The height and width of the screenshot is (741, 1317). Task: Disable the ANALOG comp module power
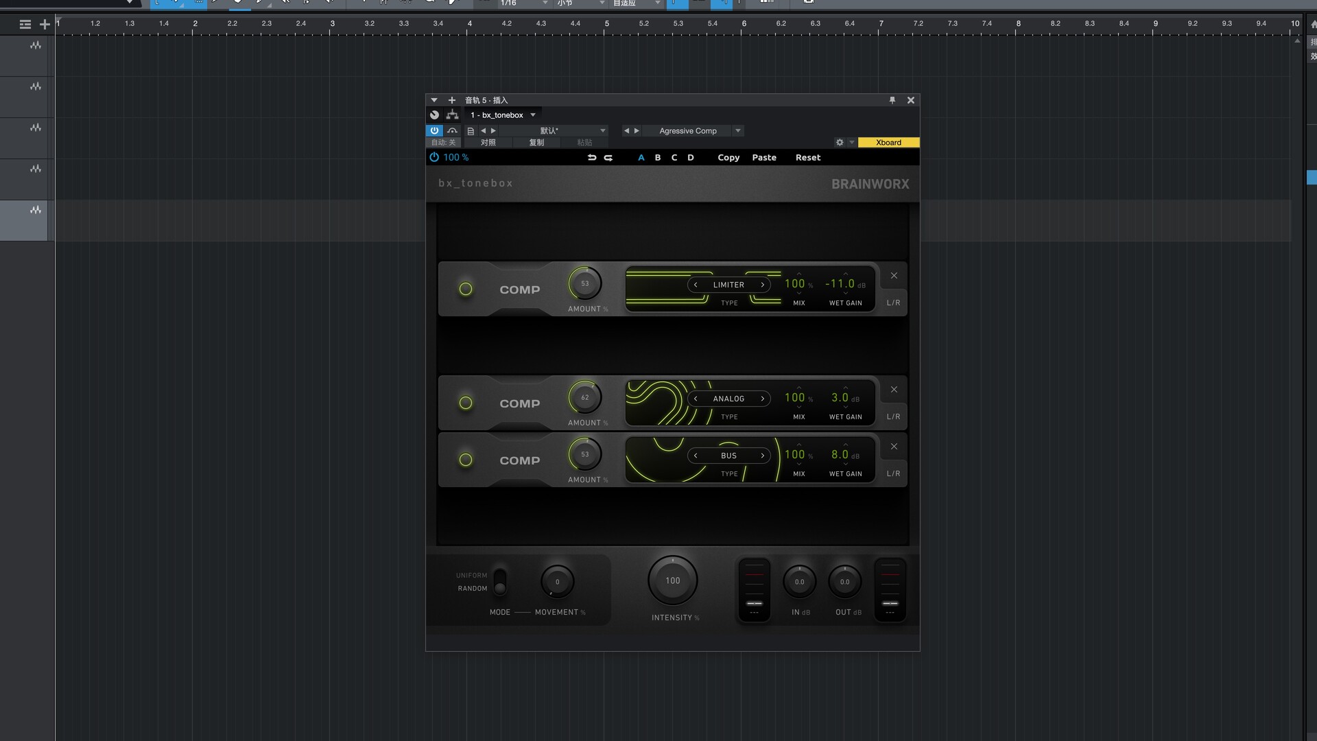(x=466, y=403)
